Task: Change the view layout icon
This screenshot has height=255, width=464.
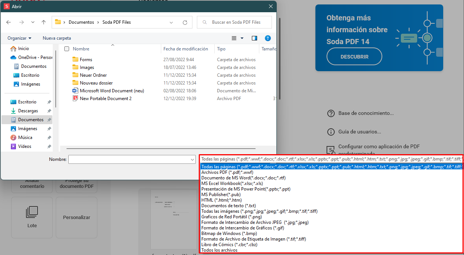Action: click(234, 38)
